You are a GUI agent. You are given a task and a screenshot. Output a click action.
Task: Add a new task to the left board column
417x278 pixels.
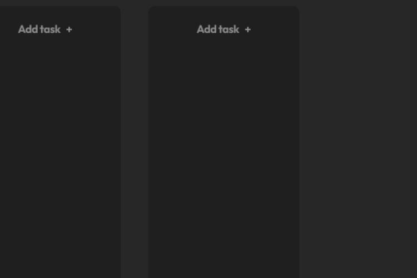[x=45, y=29]
